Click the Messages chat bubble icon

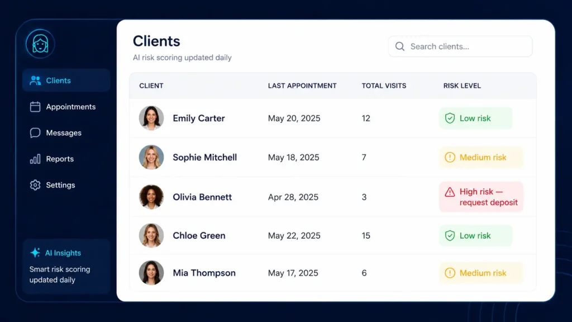[35, 133]
